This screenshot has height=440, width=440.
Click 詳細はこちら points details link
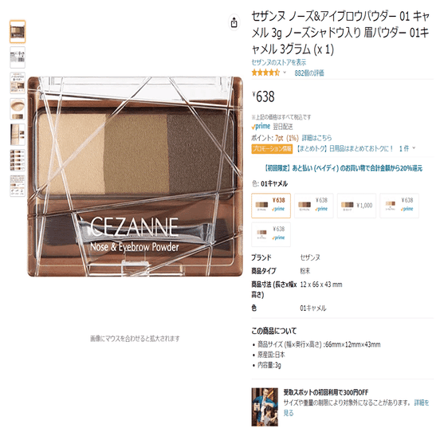click(316, 138)
